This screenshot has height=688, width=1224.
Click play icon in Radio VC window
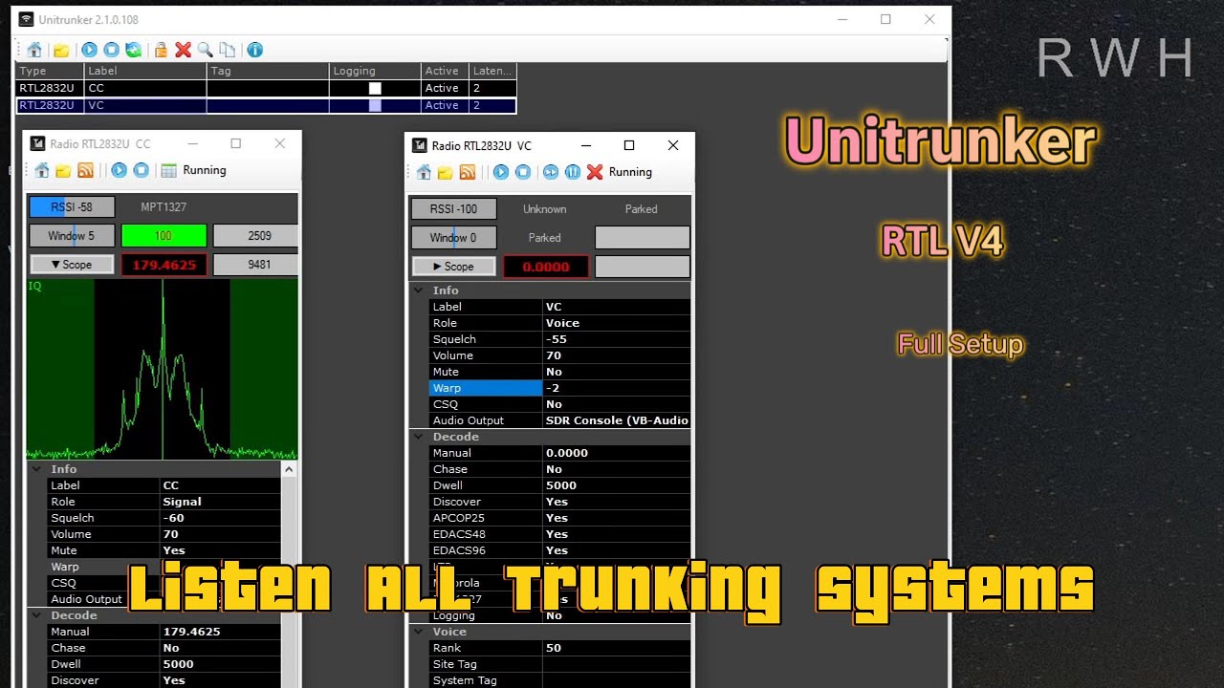click(x=500, y=172)
